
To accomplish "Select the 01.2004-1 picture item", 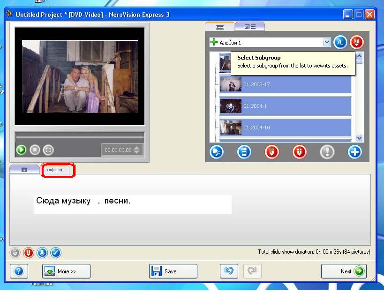I will 286,106.
